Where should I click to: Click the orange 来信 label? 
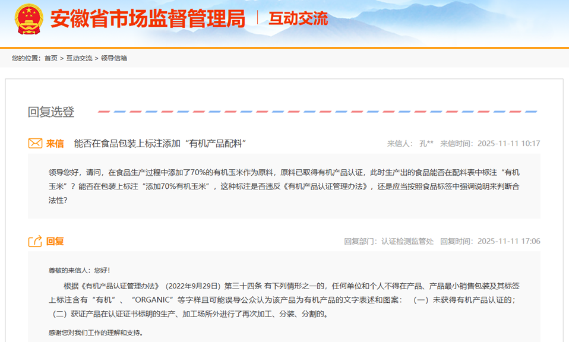(x=55, y=144)
